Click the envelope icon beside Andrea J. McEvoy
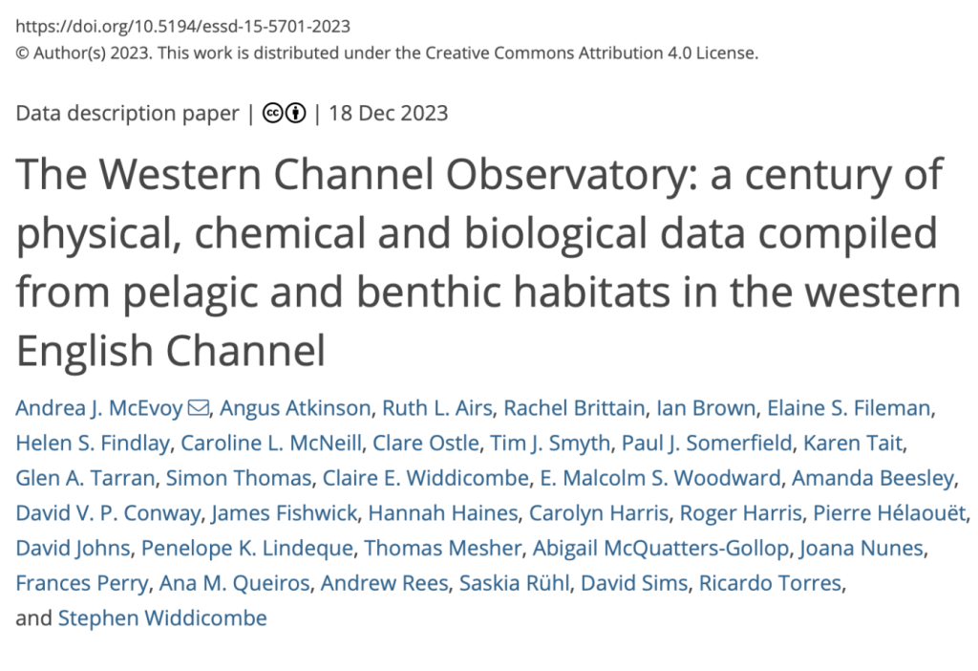978x671 pixels. 199,407
